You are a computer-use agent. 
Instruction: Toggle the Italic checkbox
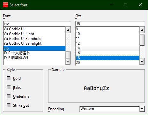tap(9, 87)
